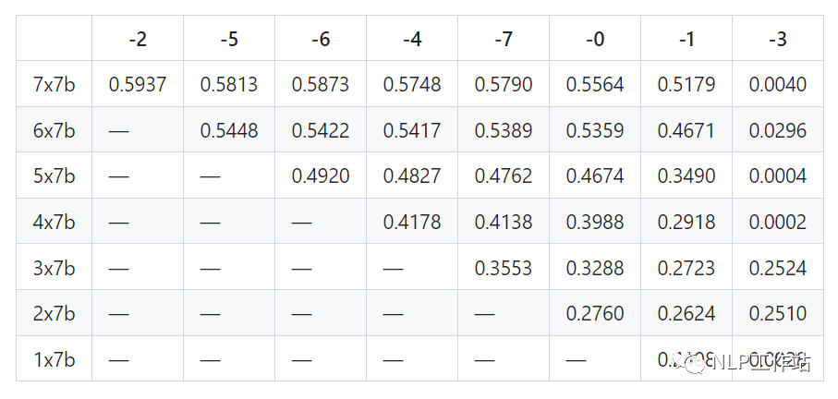Select the 1x7b row label

(54, 360)
